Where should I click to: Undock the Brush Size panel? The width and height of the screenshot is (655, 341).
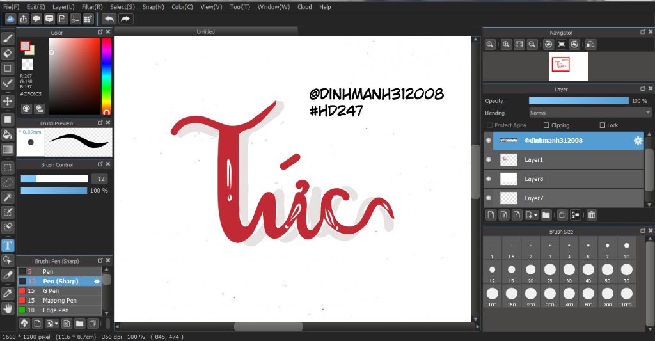[x=643, y=231]
